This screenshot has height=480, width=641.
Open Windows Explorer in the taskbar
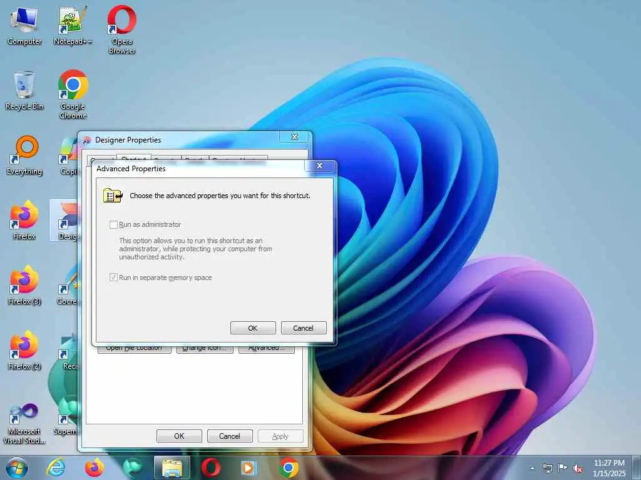click(x=172, y=467)
